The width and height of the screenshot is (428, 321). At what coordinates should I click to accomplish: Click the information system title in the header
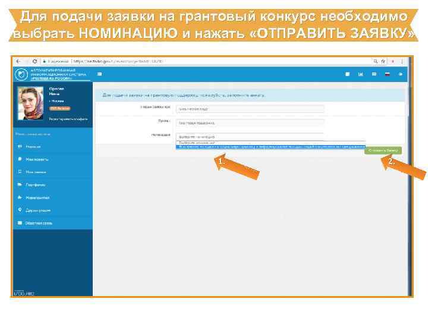pyautogui.click(x=58, y=74)
